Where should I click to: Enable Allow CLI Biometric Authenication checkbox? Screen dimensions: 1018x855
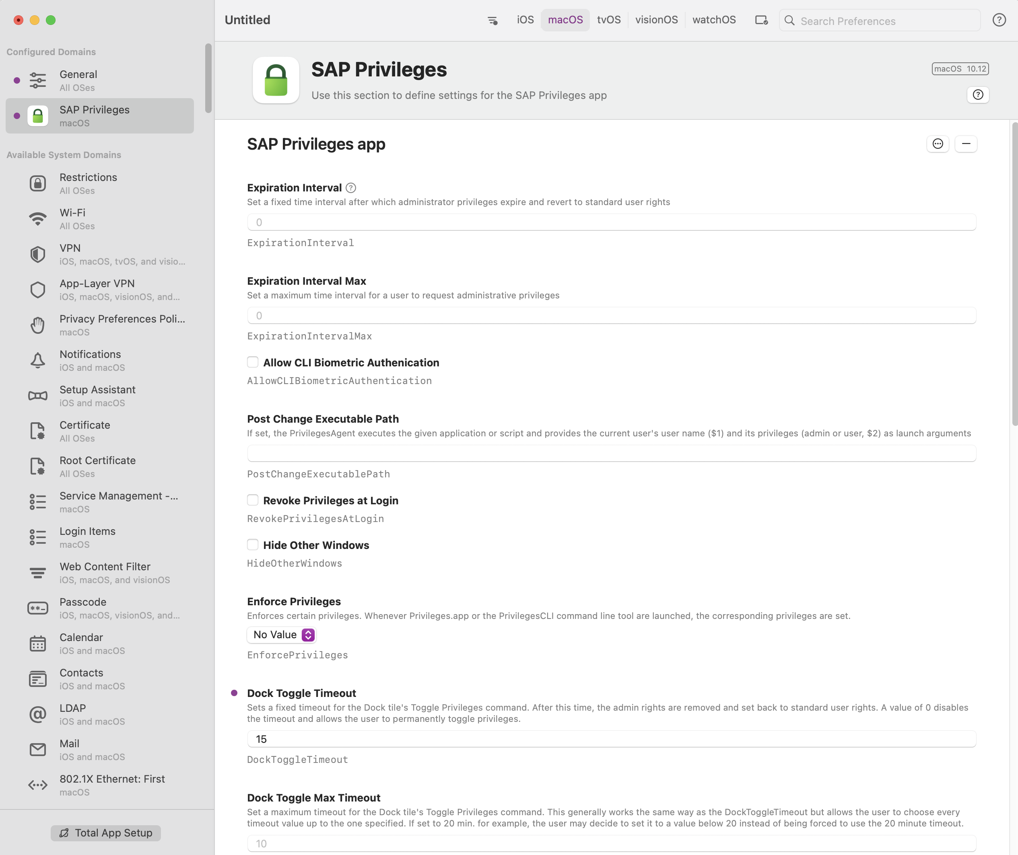pyautogui.click(x=253, y=362)
